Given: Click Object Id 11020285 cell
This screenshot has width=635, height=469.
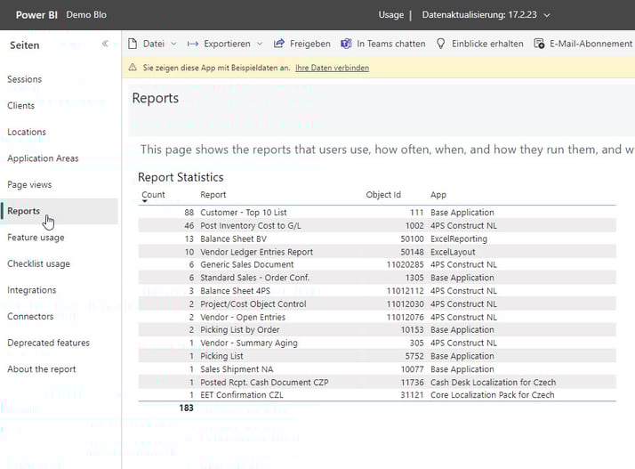Looking at the screenshot, I should click(405, 264).
